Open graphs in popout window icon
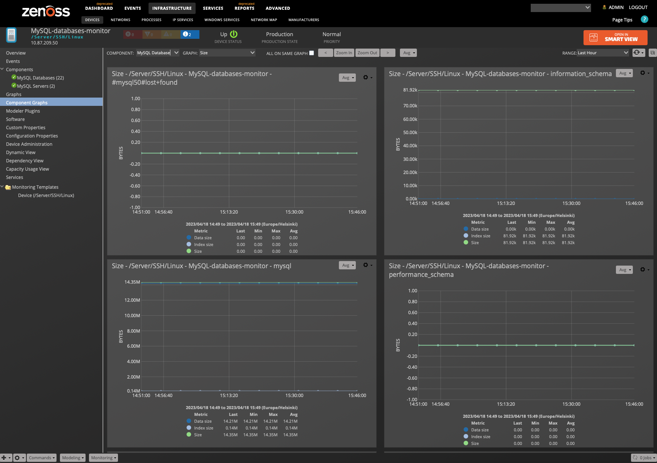This screenshot has height=463, width=657. (x=652, y=53)
